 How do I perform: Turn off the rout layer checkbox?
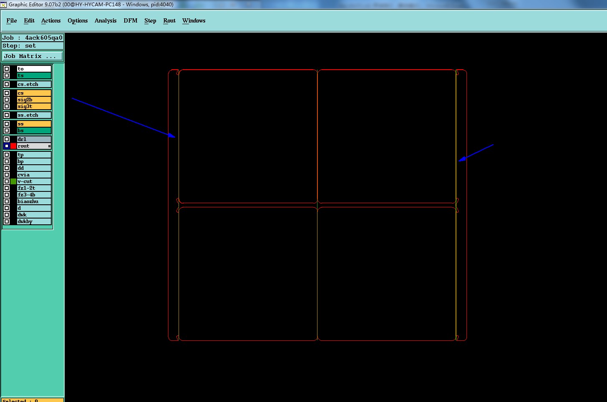7,146
